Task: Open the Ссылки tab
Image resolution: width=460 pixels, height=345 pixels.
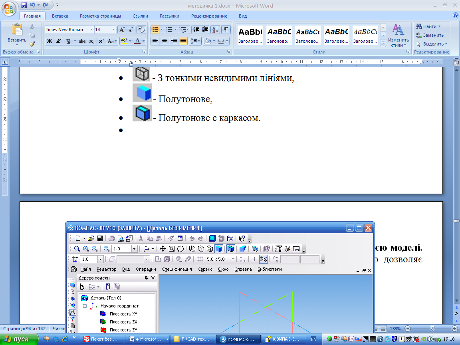Action: coord(140,16)
